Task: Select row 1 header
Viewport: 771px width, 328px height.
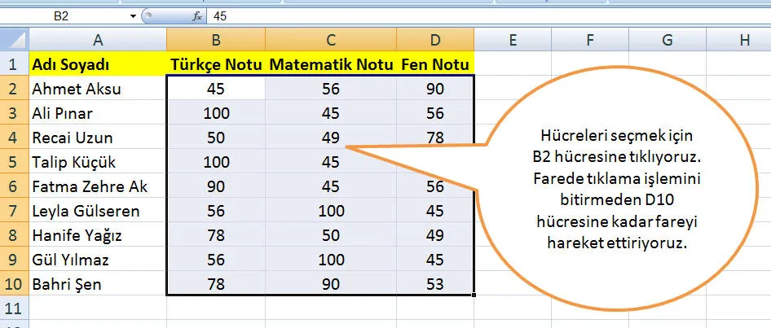Action: pyautogui.click(x=14, y=64)
